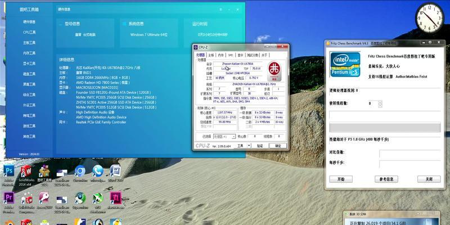Open settings button in 图吧工具箱 title bar
This screenshot has width=450, height=225.
point(220,10)
